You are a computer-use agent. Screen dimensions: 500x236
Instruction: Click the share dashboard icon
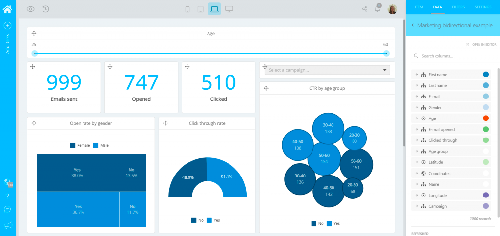[x=365, y=9]
